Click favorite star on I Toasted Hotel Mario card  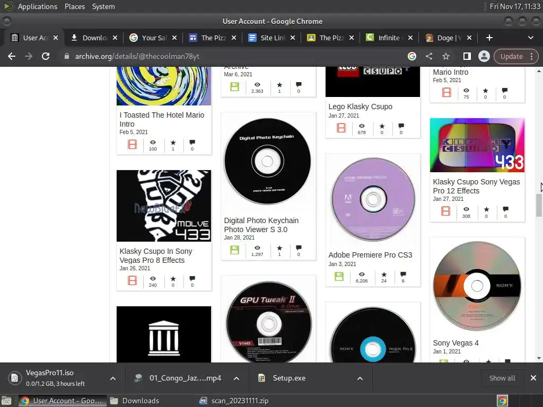173,143
